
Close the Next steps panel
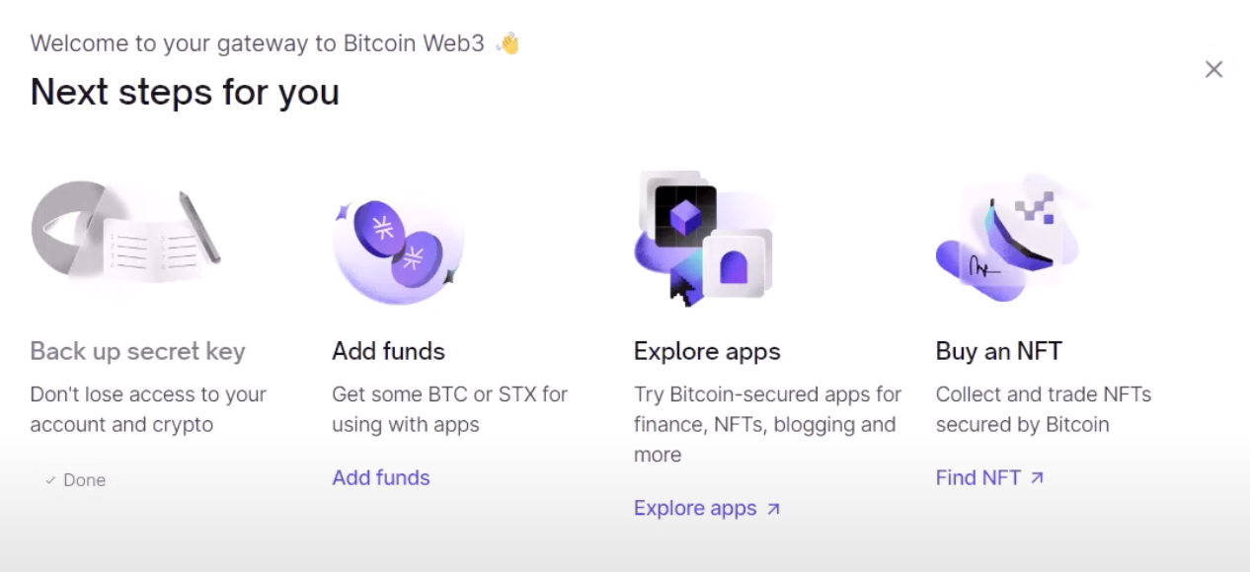pyautogui.click(x=1213, y=69)
